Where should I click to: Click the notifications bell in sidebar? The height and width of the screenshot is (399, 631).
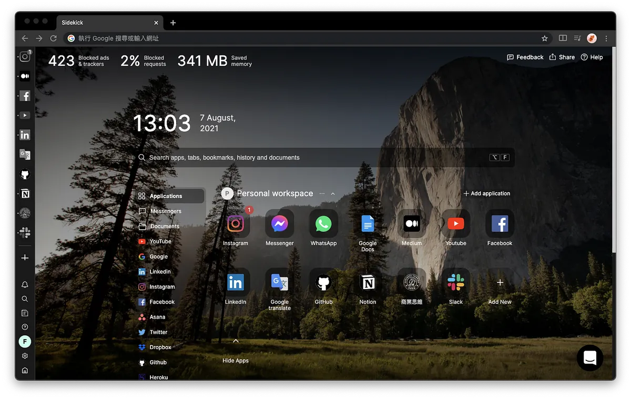25,284
